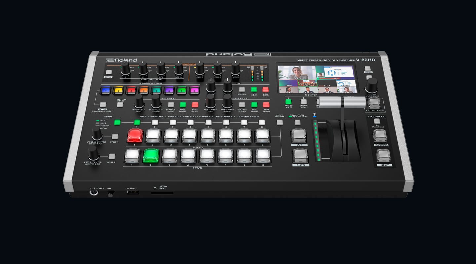
Task: Open the MENU button
Action: point(368,68)
